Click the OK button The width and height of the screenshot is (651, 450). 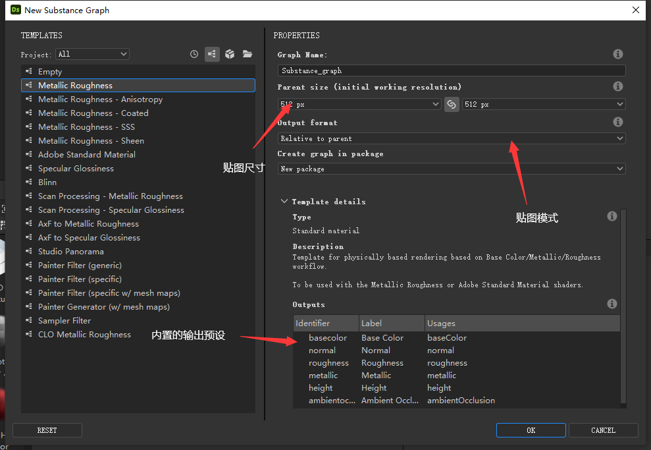point(531,430)
